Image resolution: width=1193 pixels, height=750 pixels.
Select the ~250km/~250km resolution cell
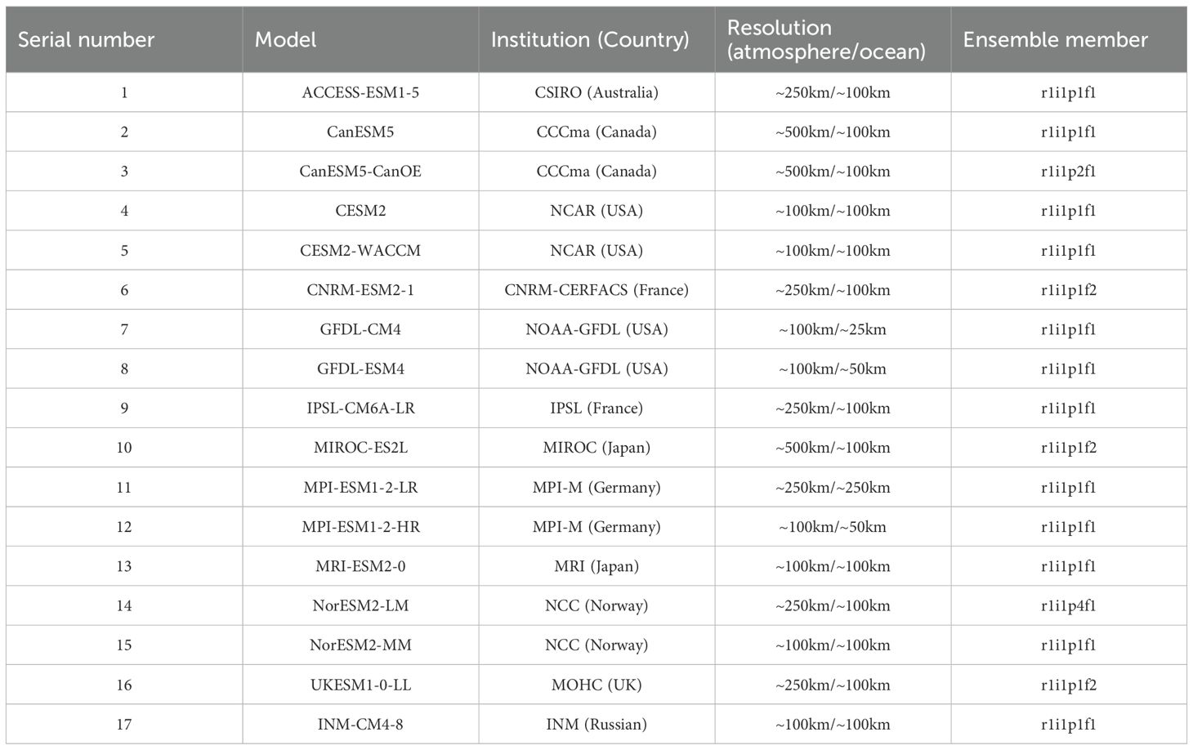[x=833, y=488]
